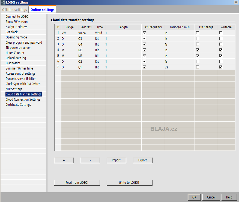Click Write to LOGO! button

click(x=129, y=182)
